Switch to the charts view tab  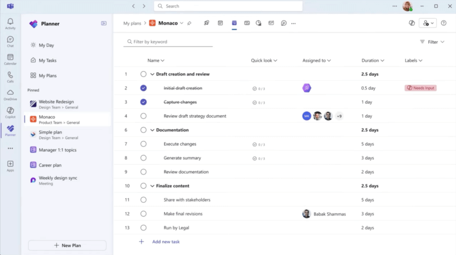click(259, 23)
